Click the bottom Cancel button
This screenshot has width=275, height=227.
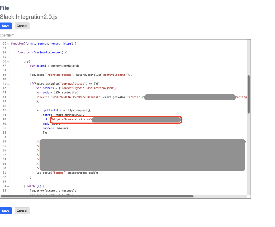(22, 211)
